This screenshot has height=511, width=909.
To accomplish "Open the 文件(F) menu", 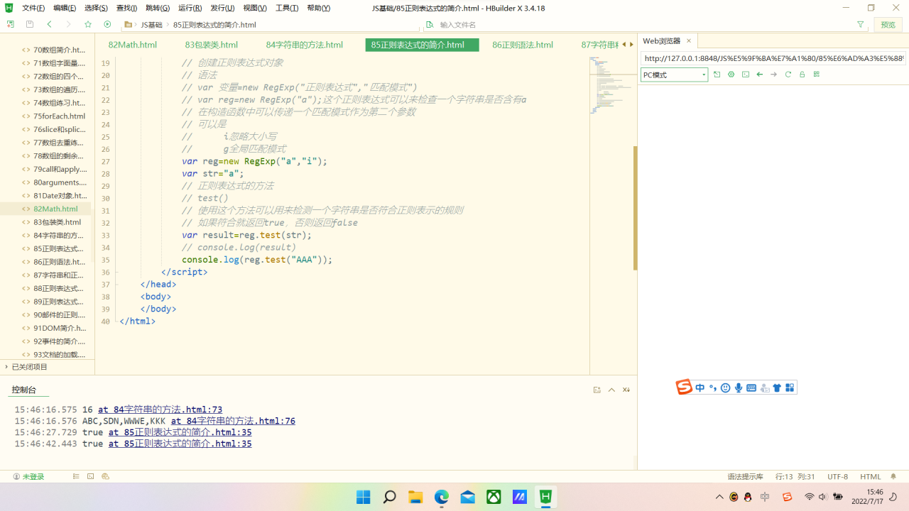I will coord(33,8).
